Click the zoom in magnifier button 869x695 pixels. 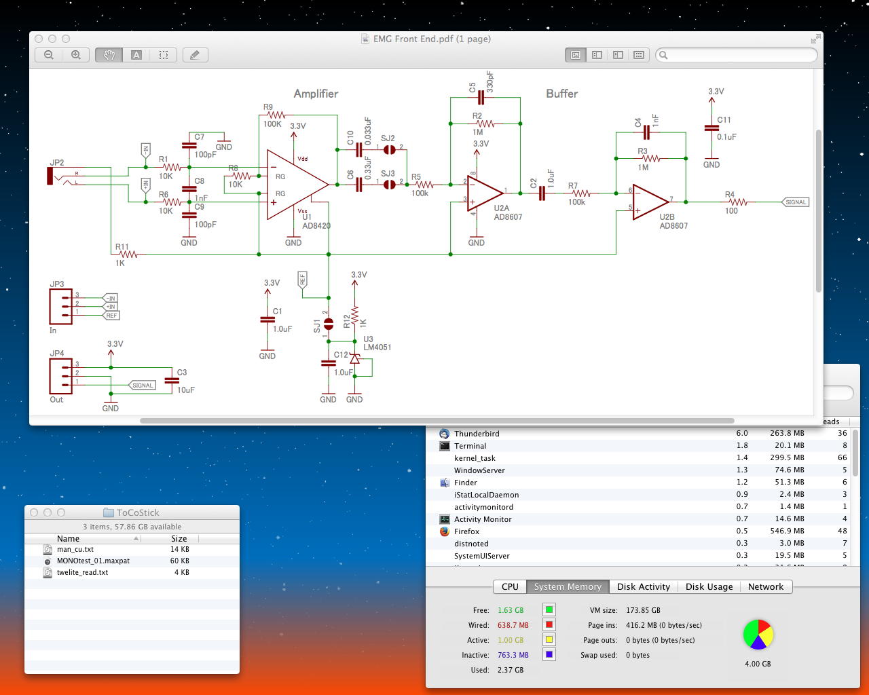(76, 55)
